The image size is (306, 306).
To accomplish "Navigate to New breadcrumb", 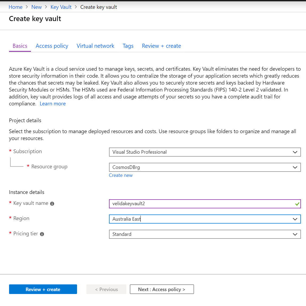I will pyautogui.click(x=37, y=7).
